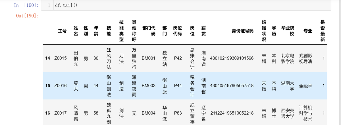Click employee ID cell Z0016
Viewport: 341px width, 125px height.
(61, 85)
